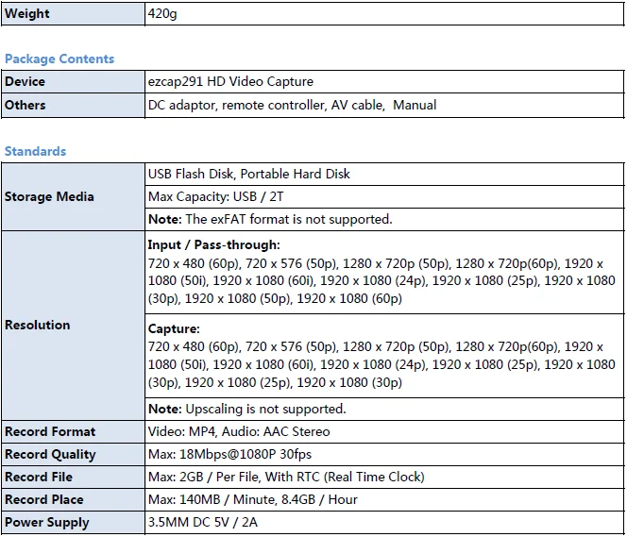Select the Storage Media row label
Screen dimensions: 627x537
click(x=49, y=196)
